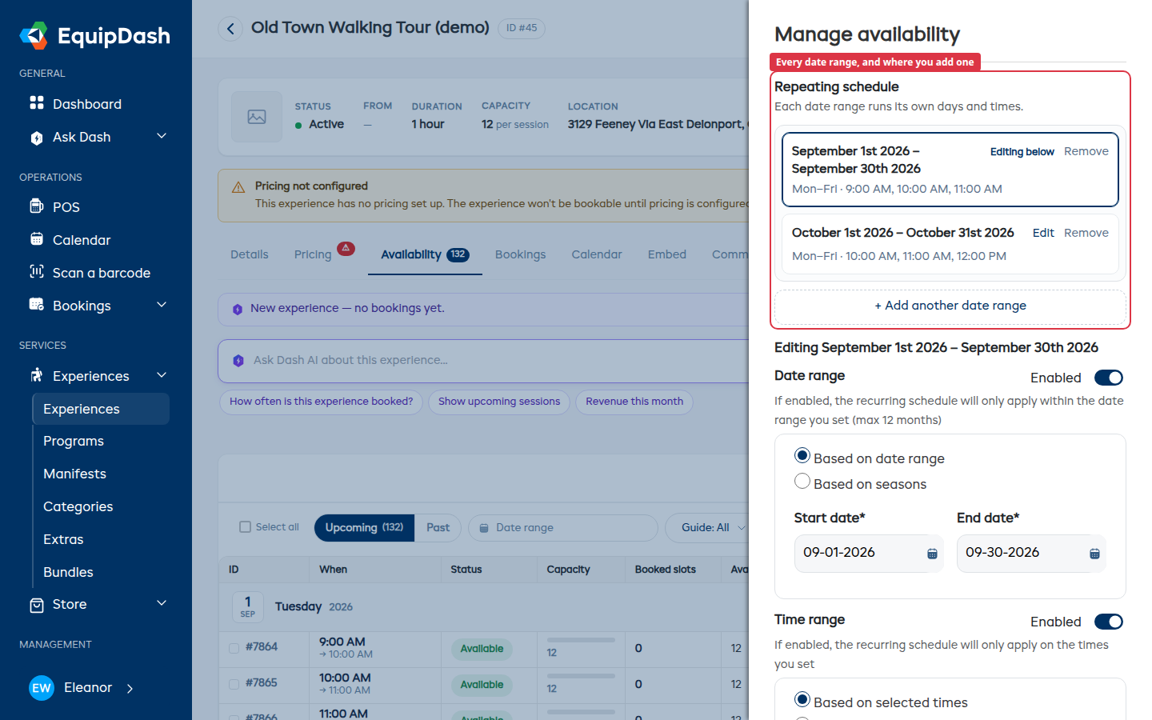Click the pricing warning triangle icon
Viewport: 1152px width, 720px height.
pyautogui.click(x=238, y=187)
